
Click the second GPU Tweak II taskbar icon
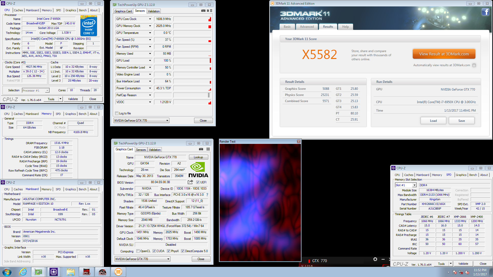tap(102, 272)
